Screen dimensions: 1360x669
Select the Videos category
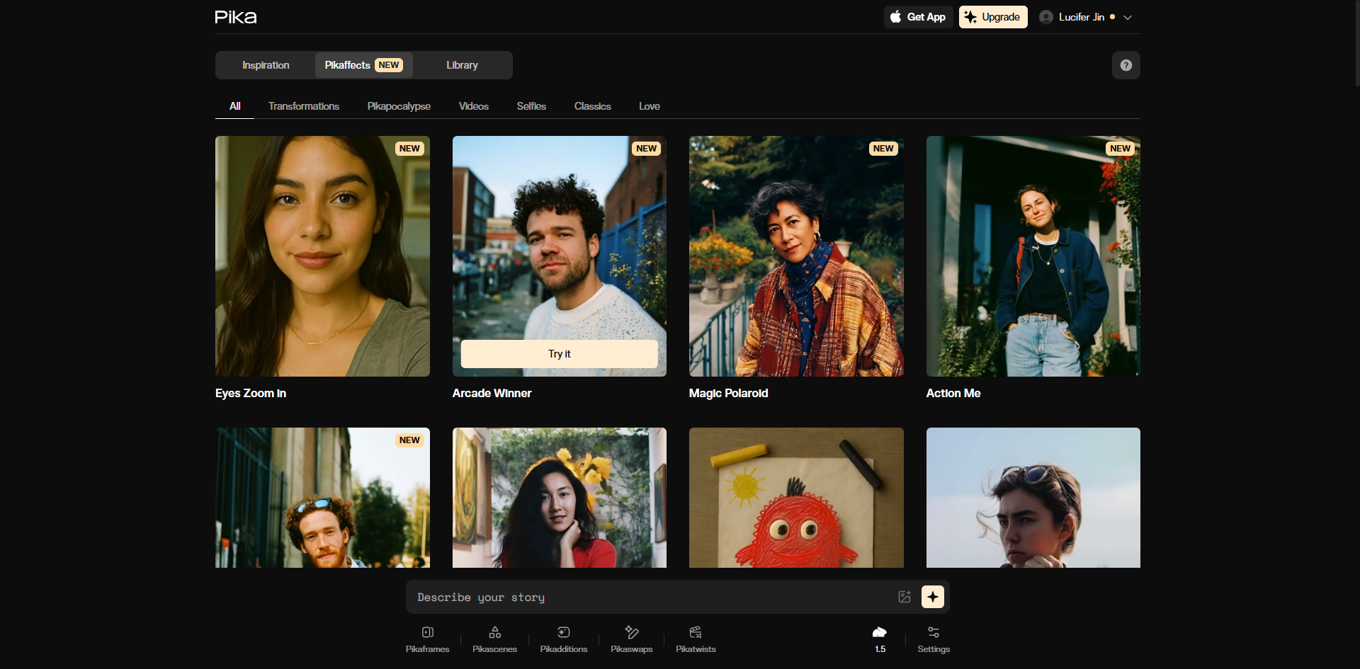coord(473,106)
